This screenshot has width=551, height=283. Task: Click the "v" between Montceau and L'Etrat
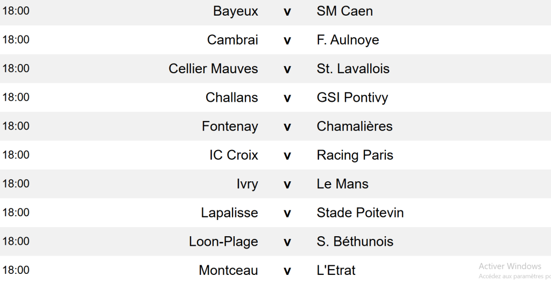tap(287, 271)
